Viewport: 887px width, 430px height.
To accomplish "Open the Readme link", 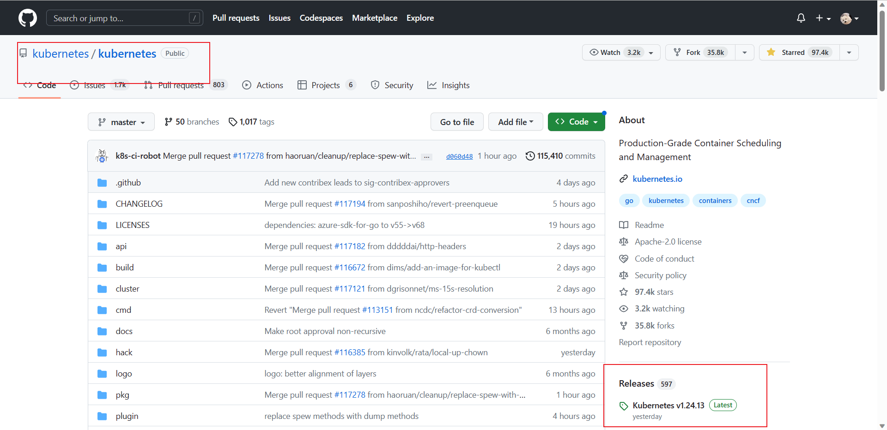I will click(x=641, y=225).
